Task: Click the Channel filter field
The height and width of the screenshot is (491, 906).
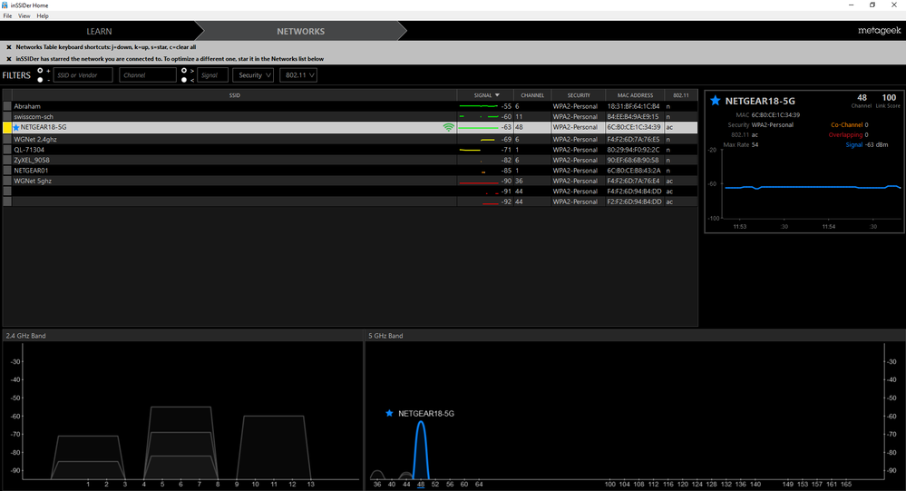Action: pyautogui.click(x=148, y=75)
